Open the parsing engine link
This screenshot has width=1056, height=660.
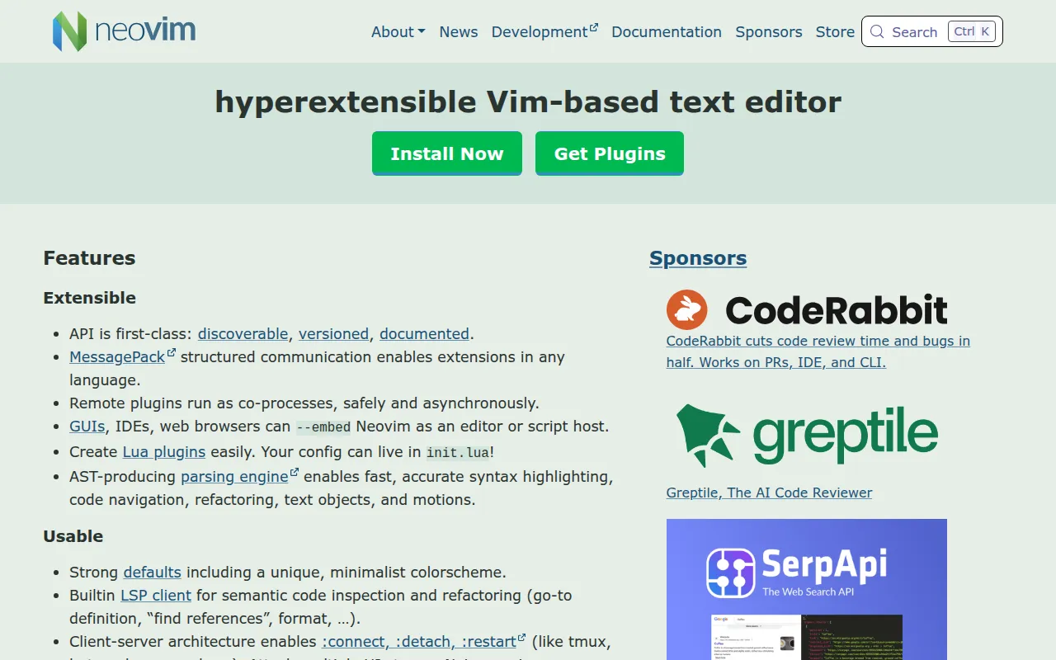pyautogui.click(x=240, y=477)
